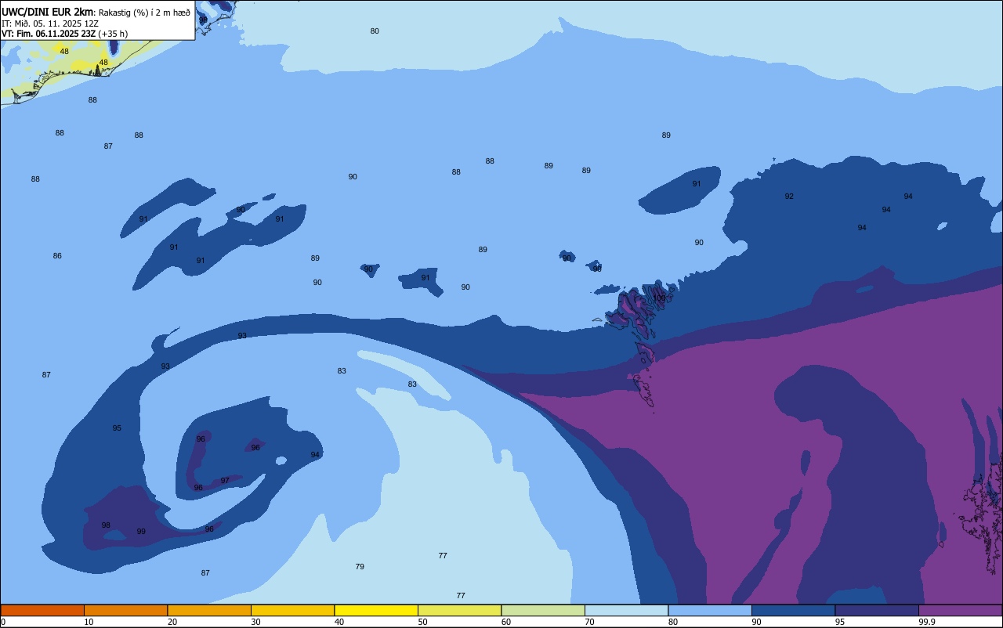This screenshot has width=1003, height=628.
Task: Click the '99' humidity value on the map
Action: coord(141,532)
